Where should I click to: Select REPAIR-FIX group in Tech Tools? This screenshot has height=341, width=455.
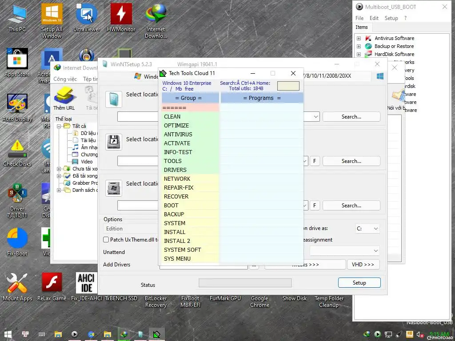[x=190, y=188]
